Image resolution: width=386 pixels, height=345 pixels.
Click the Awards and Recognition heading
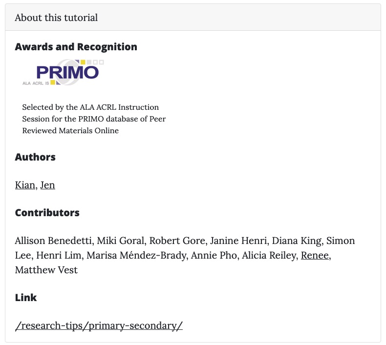(76, 47)
